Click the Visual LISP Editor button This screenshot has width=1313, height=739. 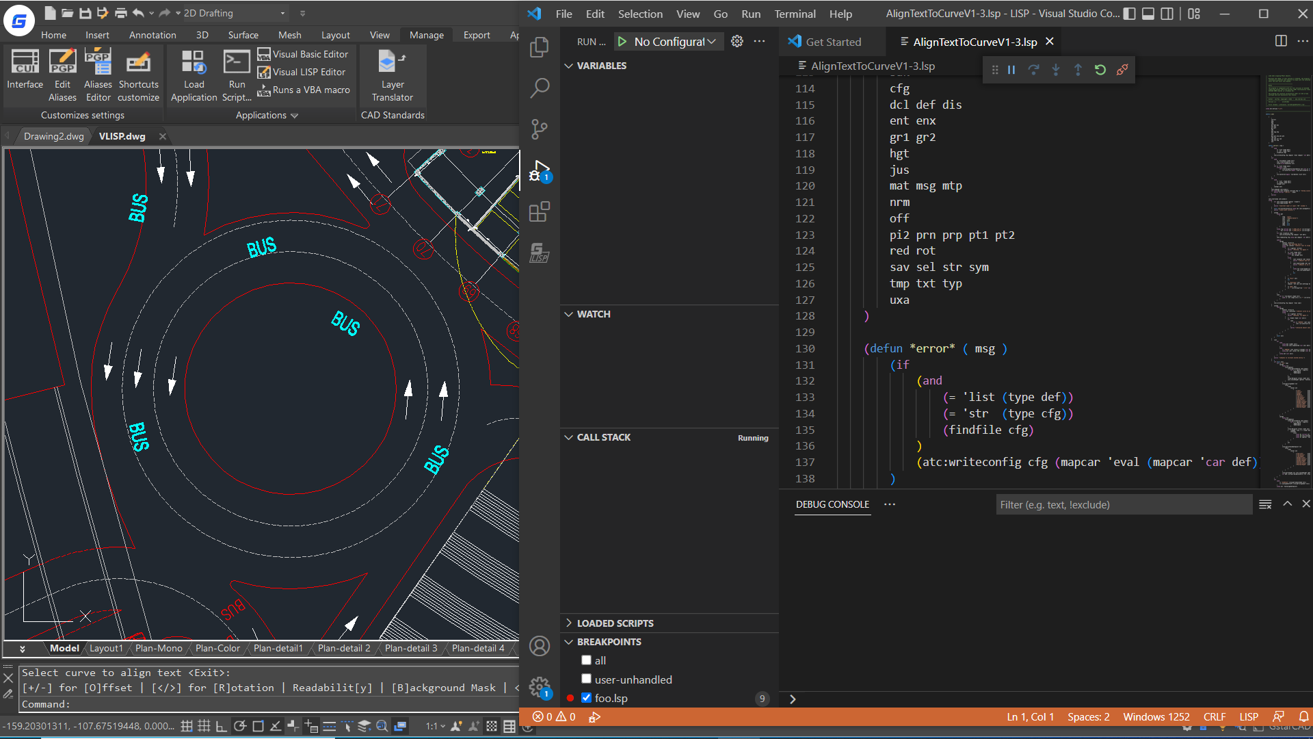point(302,72)
